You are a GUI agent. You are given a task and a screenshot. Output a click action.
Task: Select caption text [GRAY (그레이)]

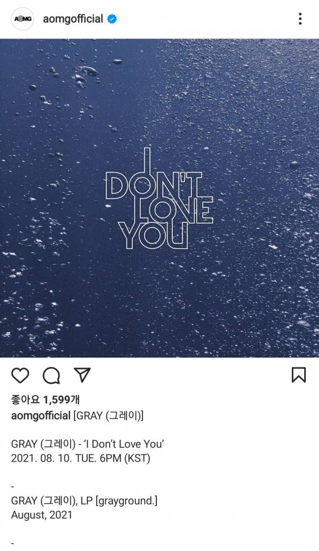pos(108,416)
